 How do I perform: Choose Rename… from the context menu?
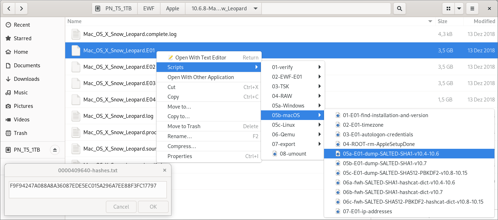tap(209, 136)
